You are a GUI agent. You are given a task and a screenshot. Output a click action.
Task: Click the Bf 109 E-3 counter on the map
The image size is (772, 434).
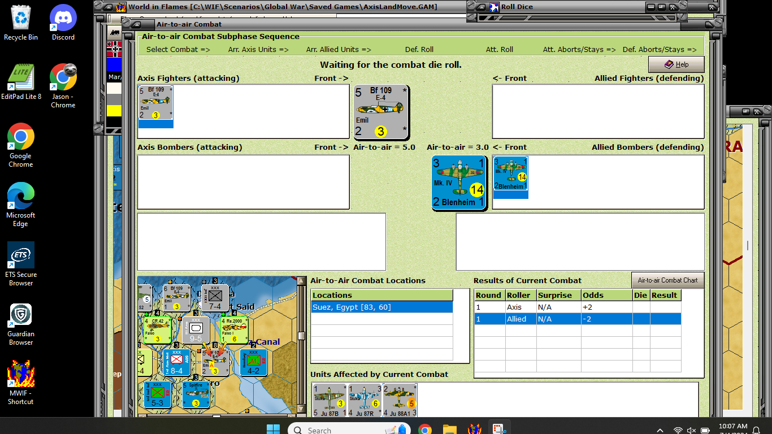[176, 298]
